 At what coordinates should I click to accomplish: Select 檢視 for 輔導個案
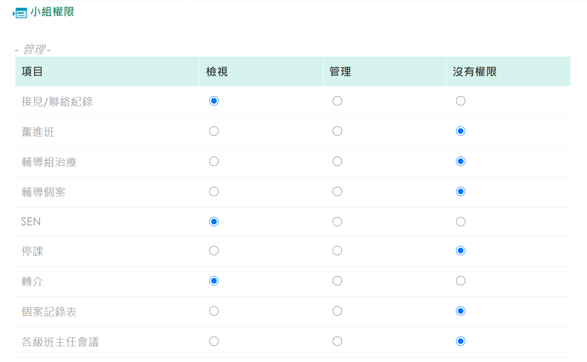[x=214, y=191]
